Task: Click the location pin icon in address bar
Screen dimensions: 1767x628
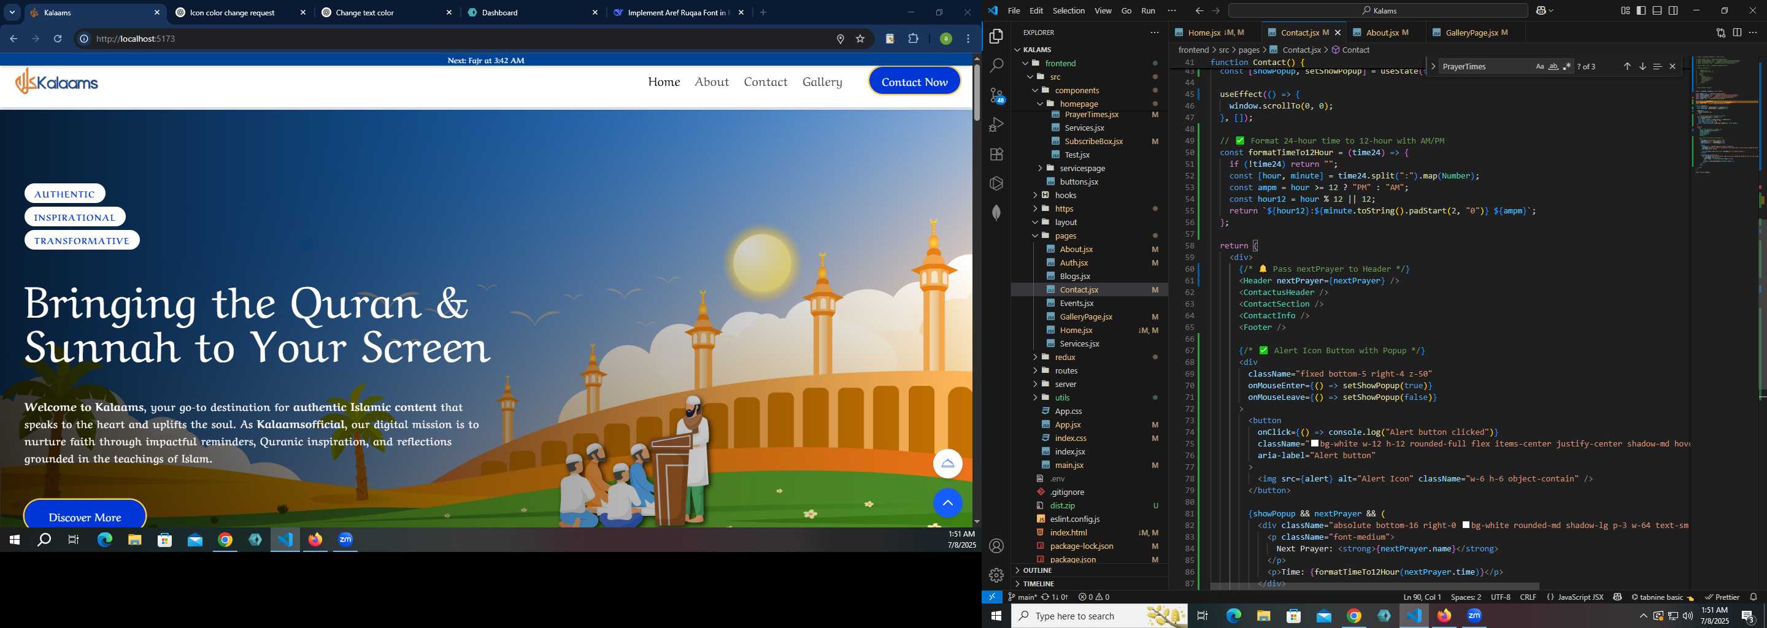Action: 839,39
